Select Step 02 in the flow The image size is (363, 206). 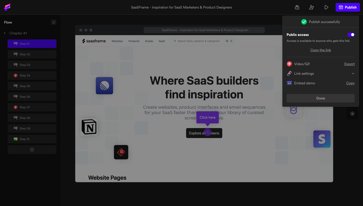point(32,54)
